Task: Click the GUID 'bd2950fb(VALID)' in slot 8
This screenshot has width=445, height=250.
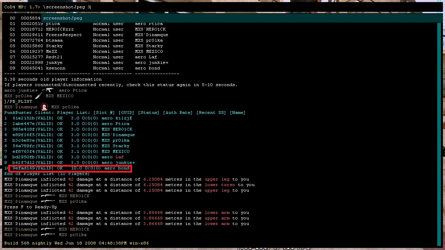Action: pyautogui.click(x=33, y=157)
